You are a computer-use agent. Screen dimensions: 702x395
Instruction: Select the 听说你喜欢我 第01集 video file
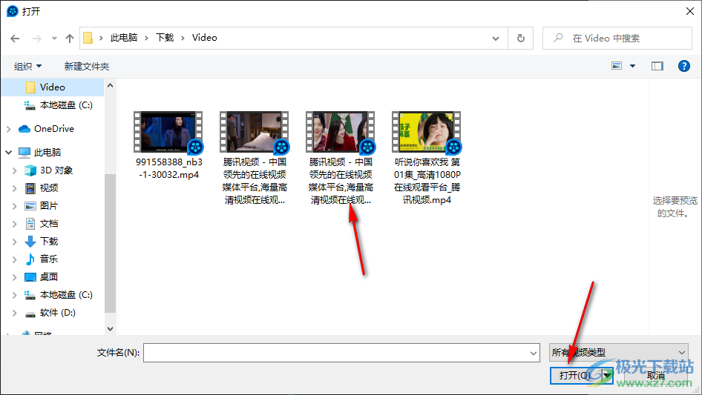[x=427, y=159]
